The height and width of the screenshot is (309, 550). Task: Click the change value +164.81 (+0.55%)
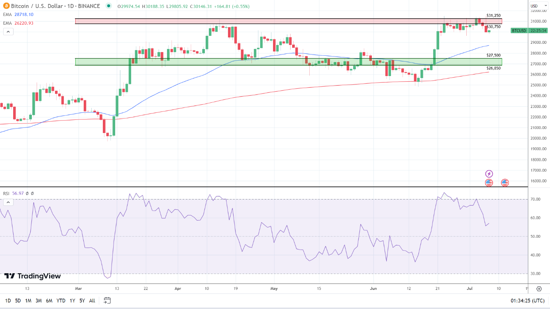[x=233, y=6]
